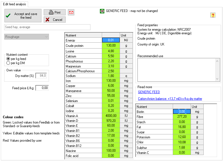
Task: Select the Sulphur value 1,68
Action: pos(182,148)
